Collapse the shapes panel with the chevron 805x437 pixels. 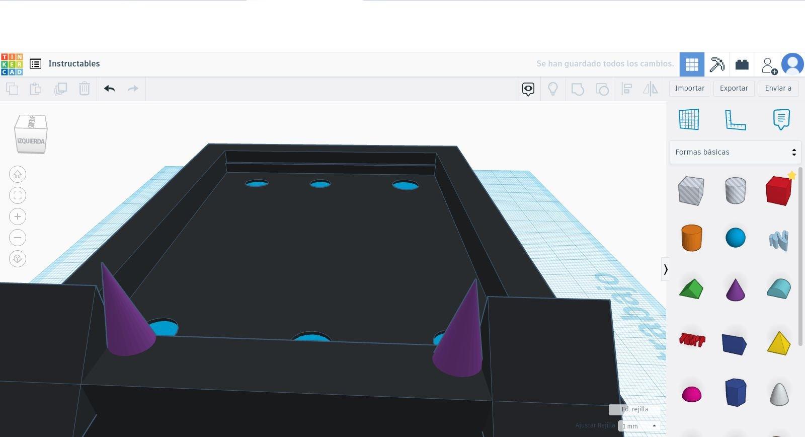[665, 269]
